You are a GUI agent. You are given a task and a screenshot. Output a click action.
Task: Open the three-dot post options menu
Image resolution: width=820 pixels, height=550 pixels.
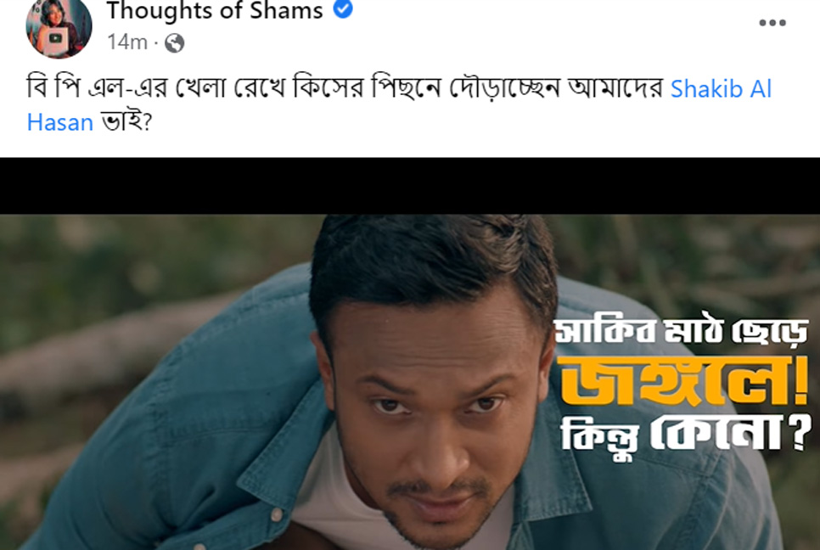click(772, 22)
